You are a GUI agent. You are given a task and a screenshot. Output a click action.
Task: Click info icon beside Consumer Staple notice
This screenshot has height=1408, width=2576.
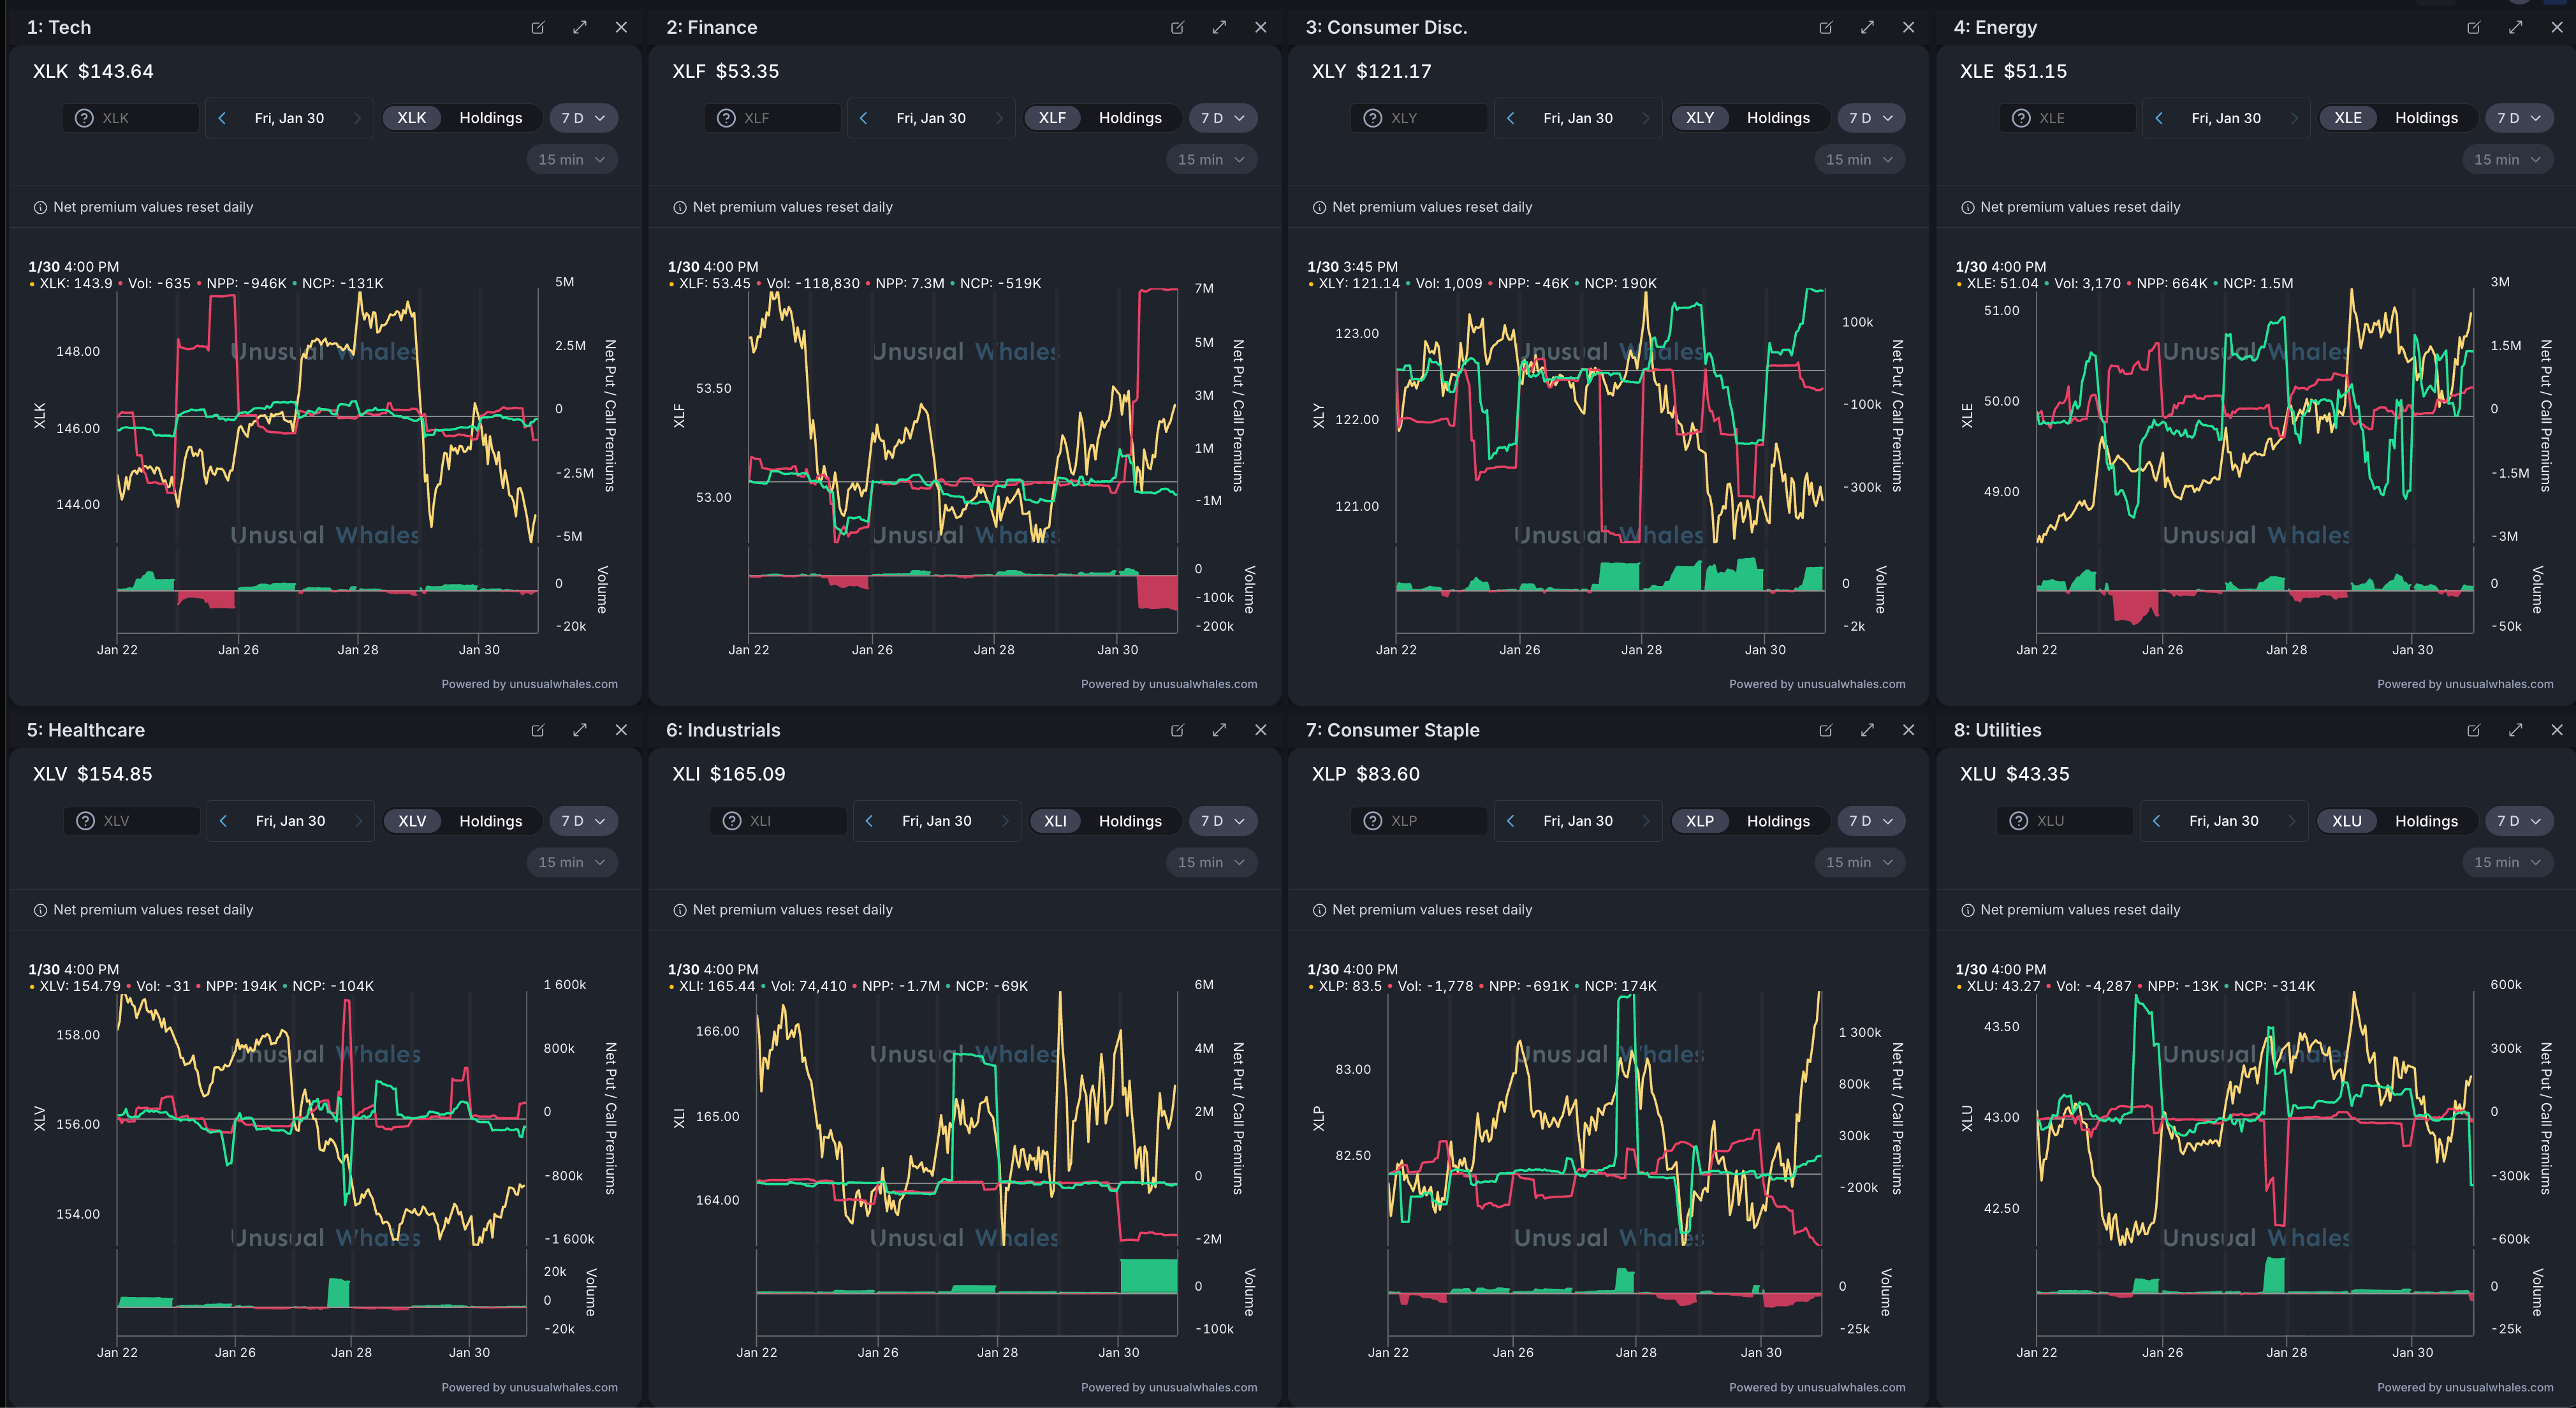click(1319, 910)
